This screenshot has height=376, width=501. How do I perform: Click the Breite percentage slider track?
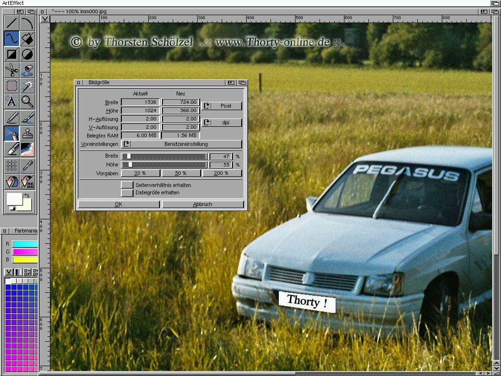(x=164, y=156)
